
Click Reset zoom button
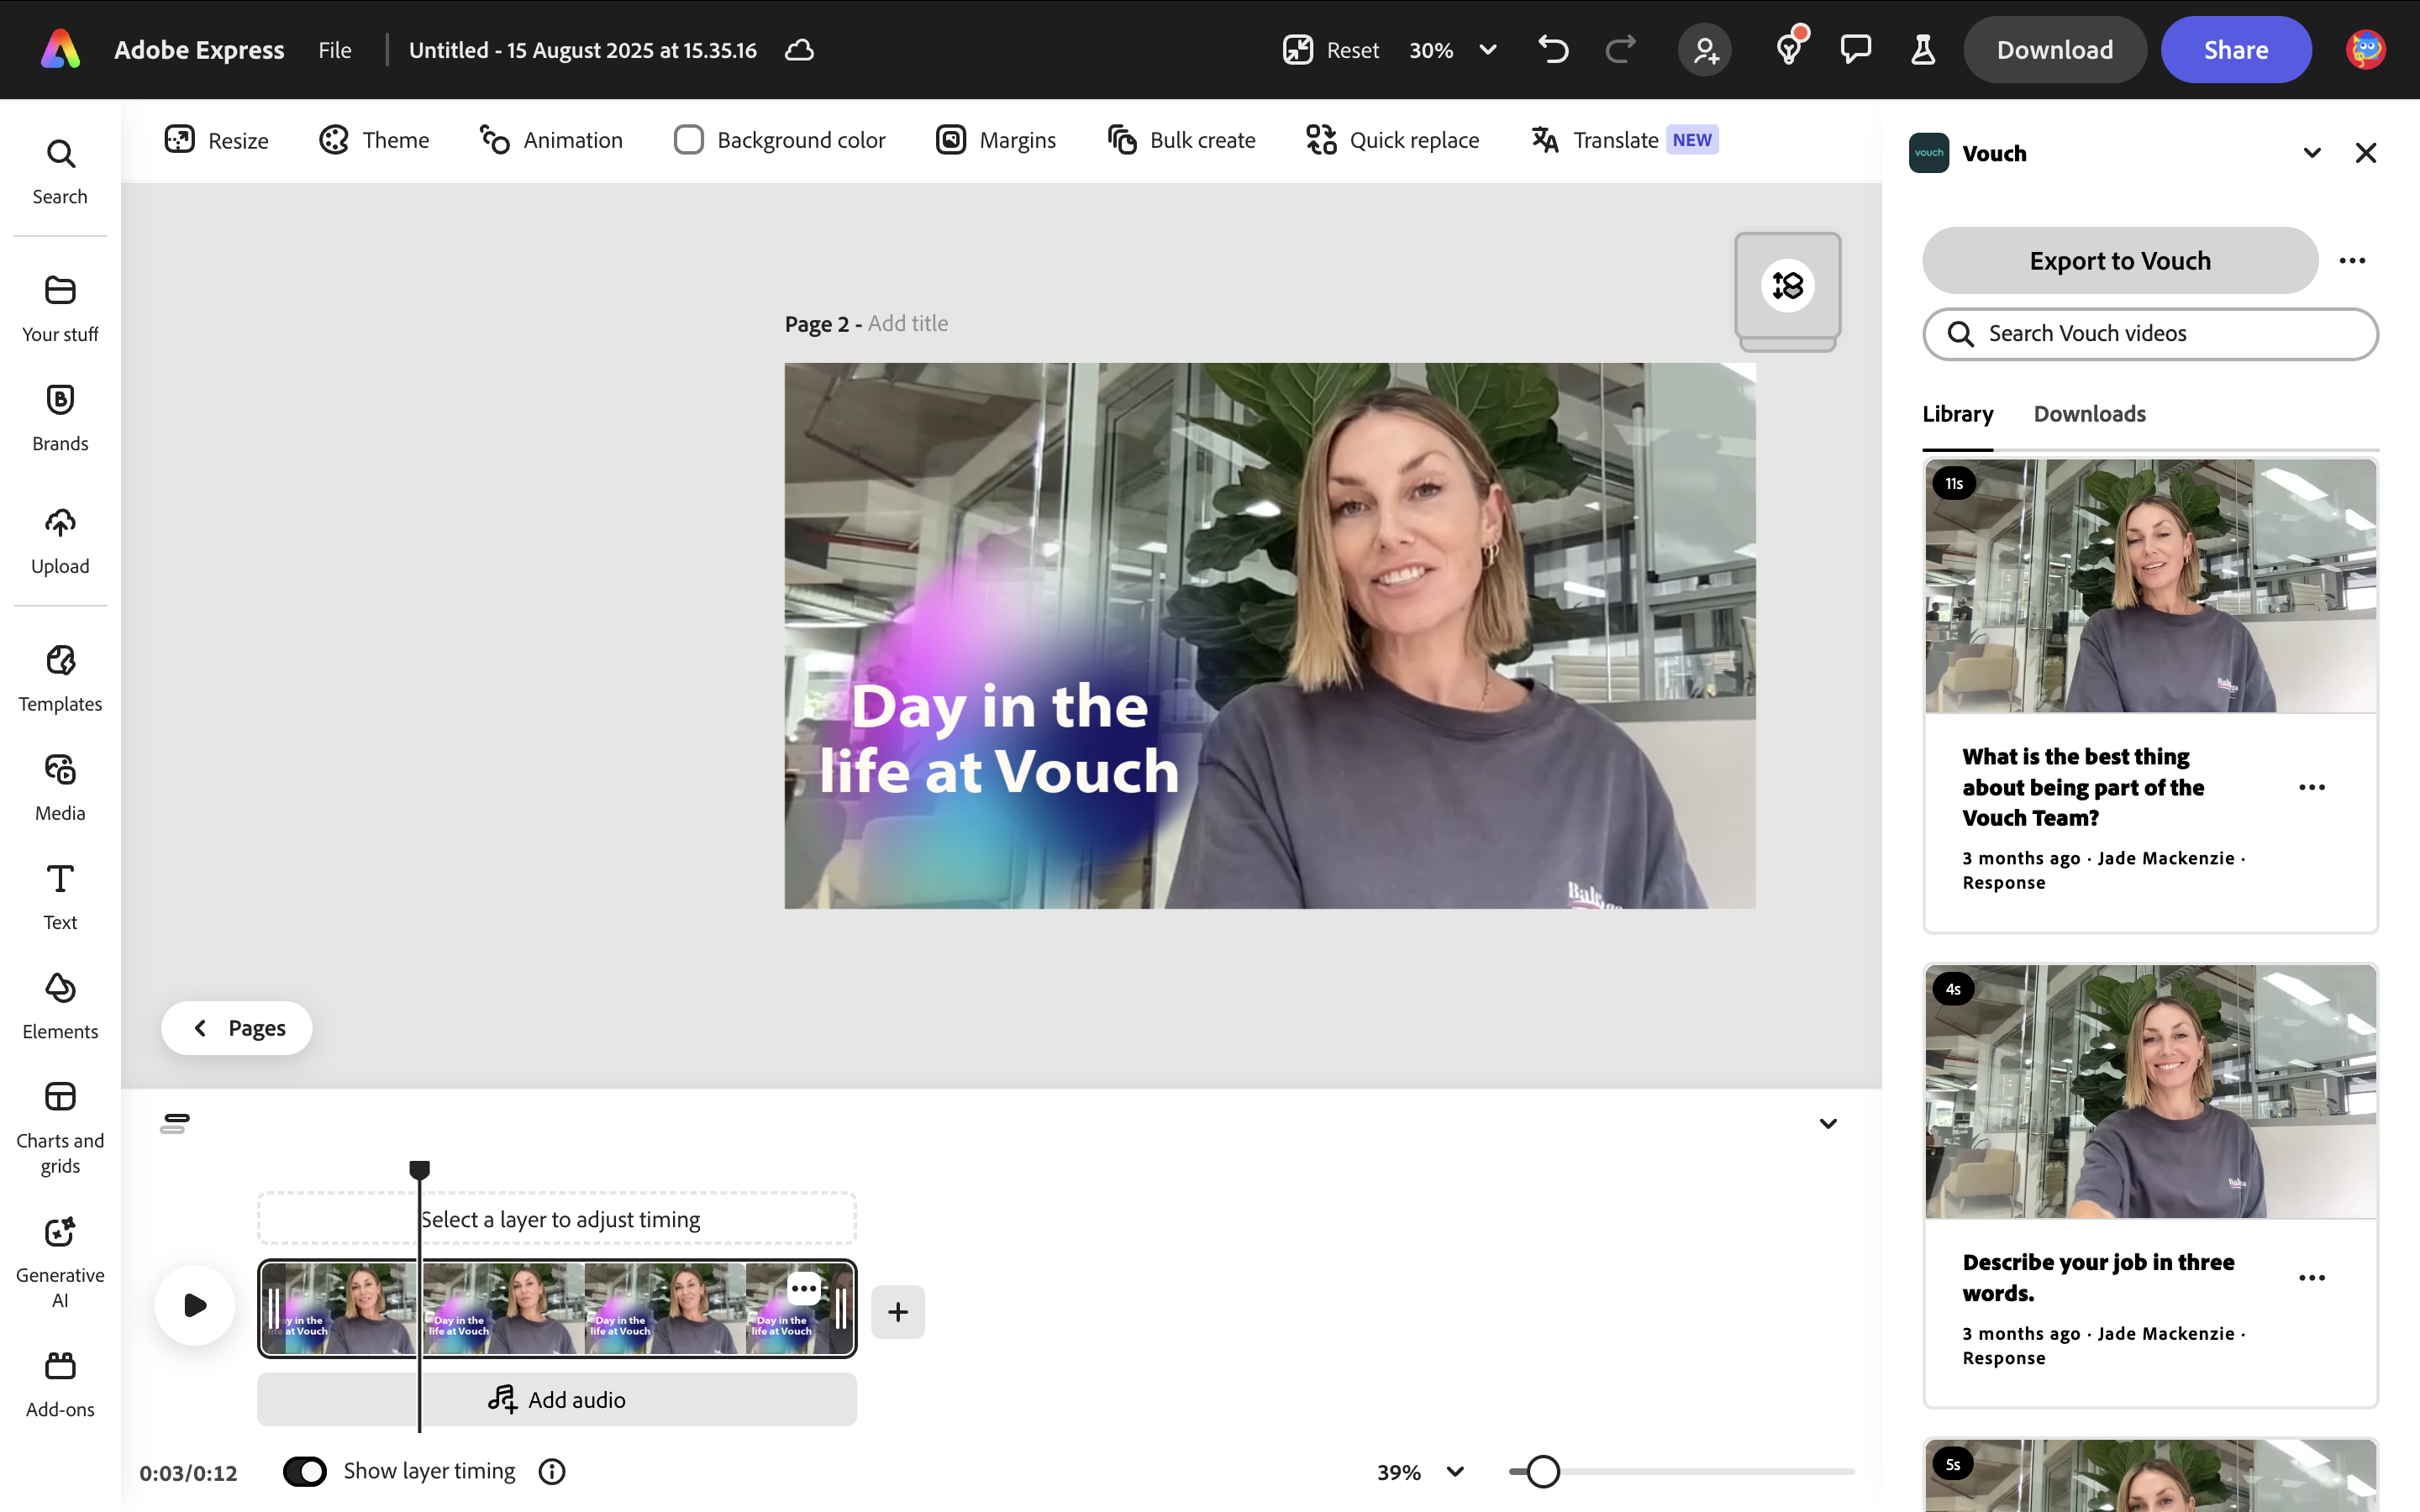point(1331,49)
